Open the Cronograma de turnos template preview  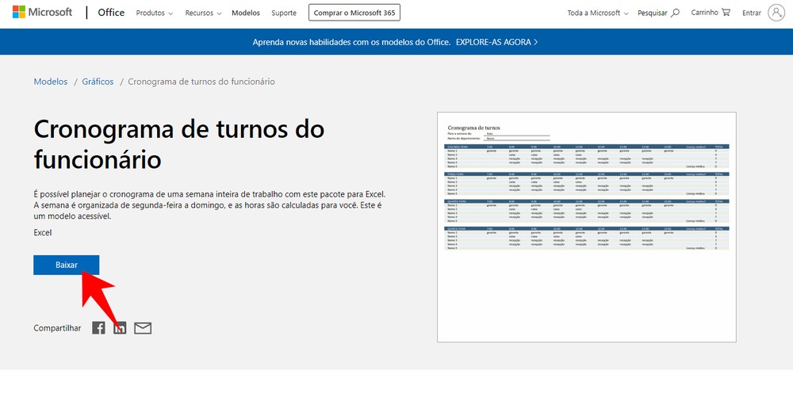[587, 227]
